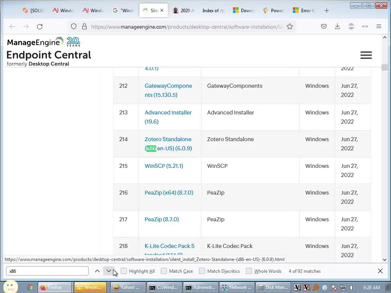Open PeaZip (x64) (8.7.0) link
The width and height of the screenshot is (391, 293).
coord(169,193)
